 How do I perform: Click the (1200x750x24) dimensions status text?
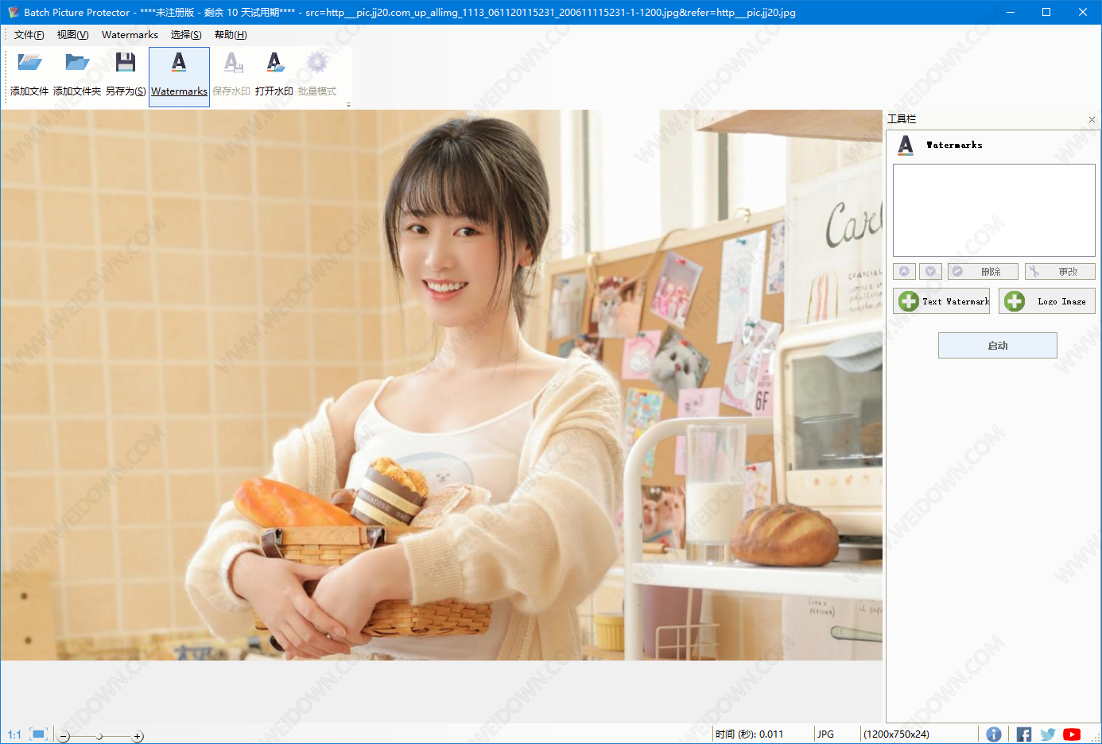(896, 734)
